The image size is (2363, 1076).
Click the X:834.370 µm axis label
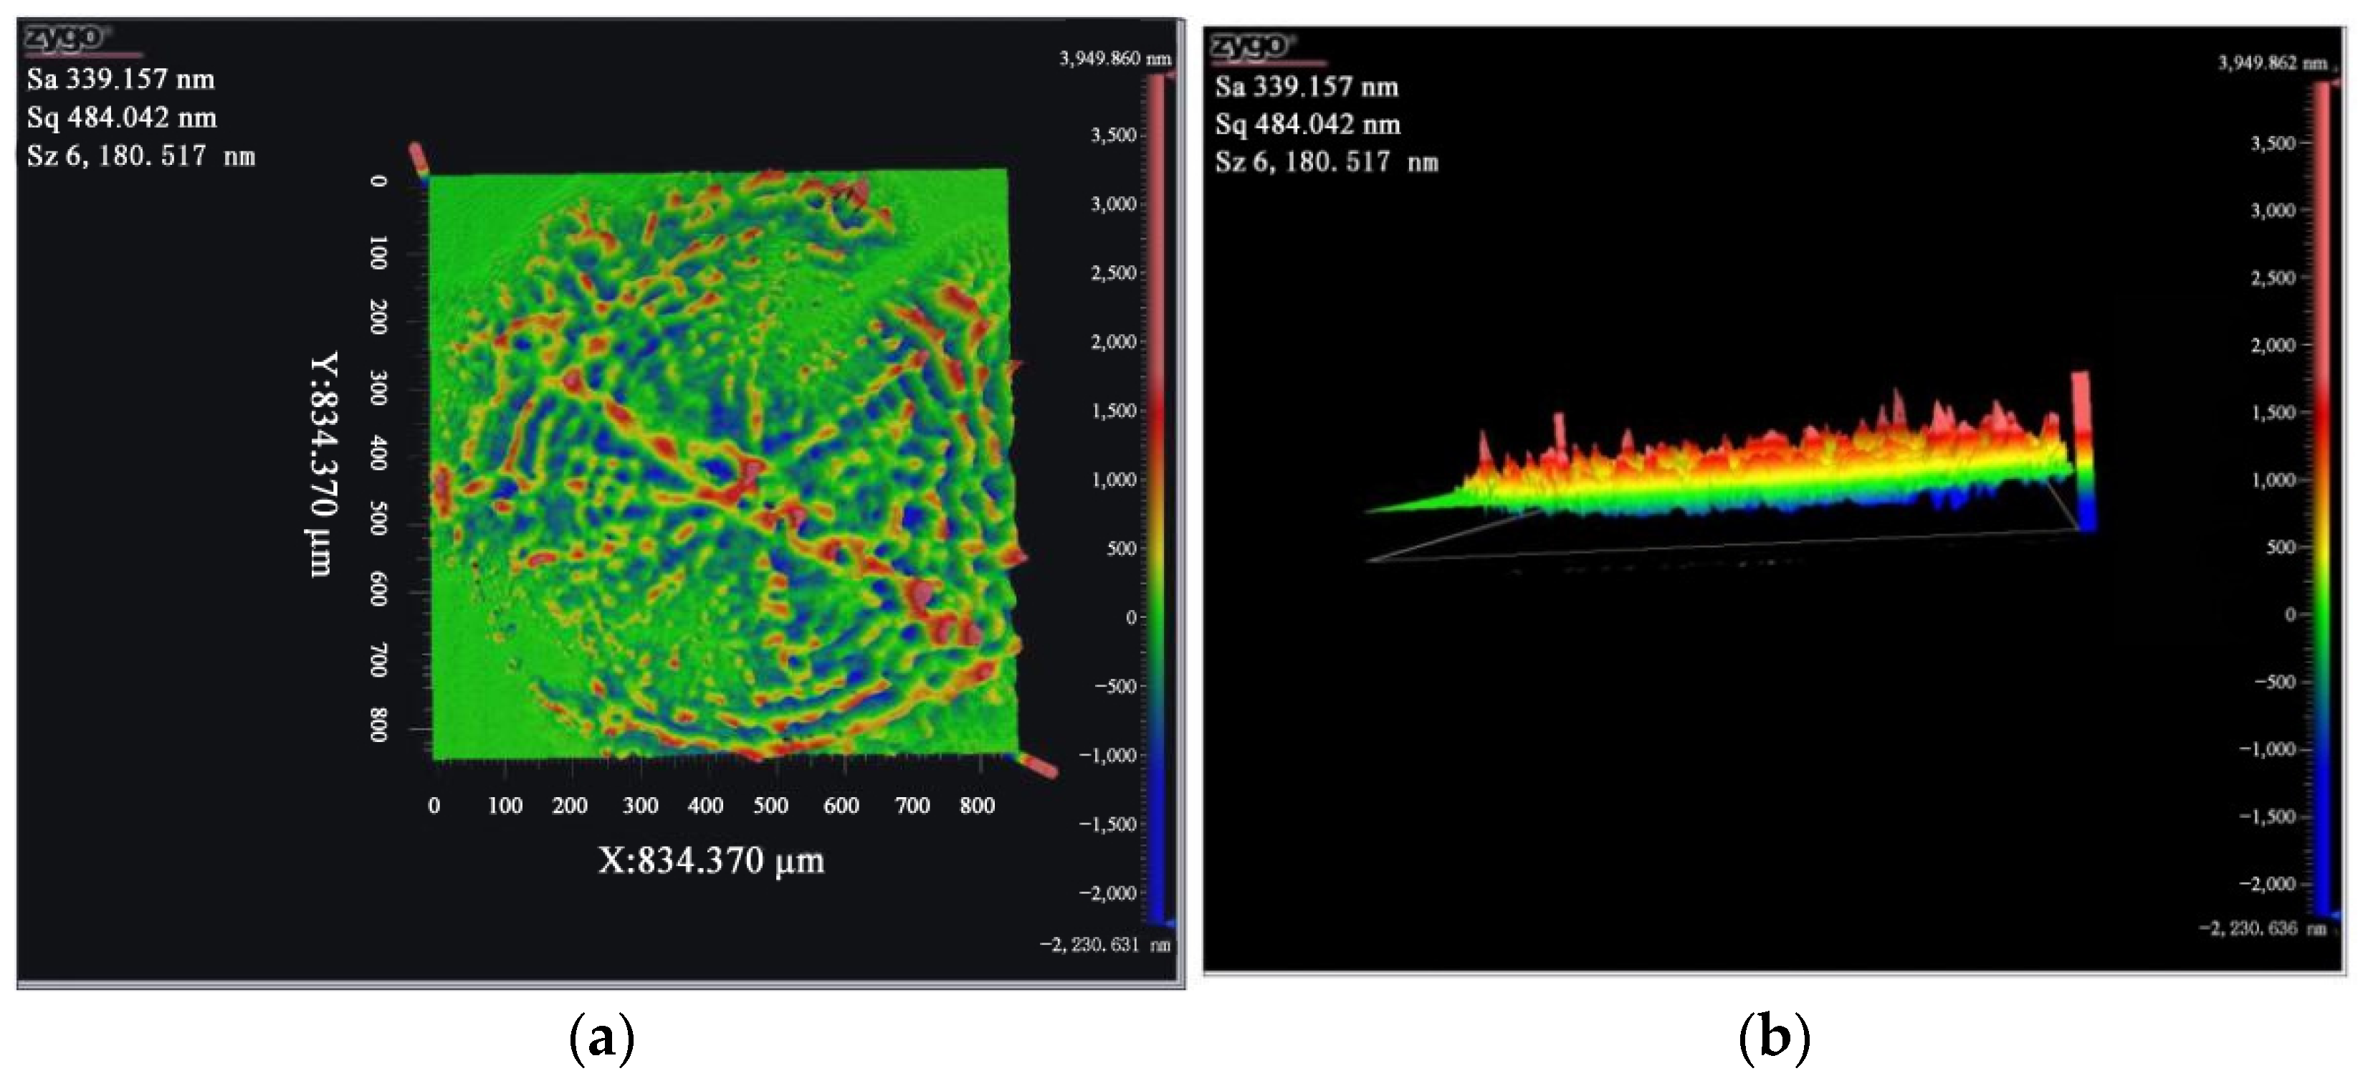pos(711,860)
